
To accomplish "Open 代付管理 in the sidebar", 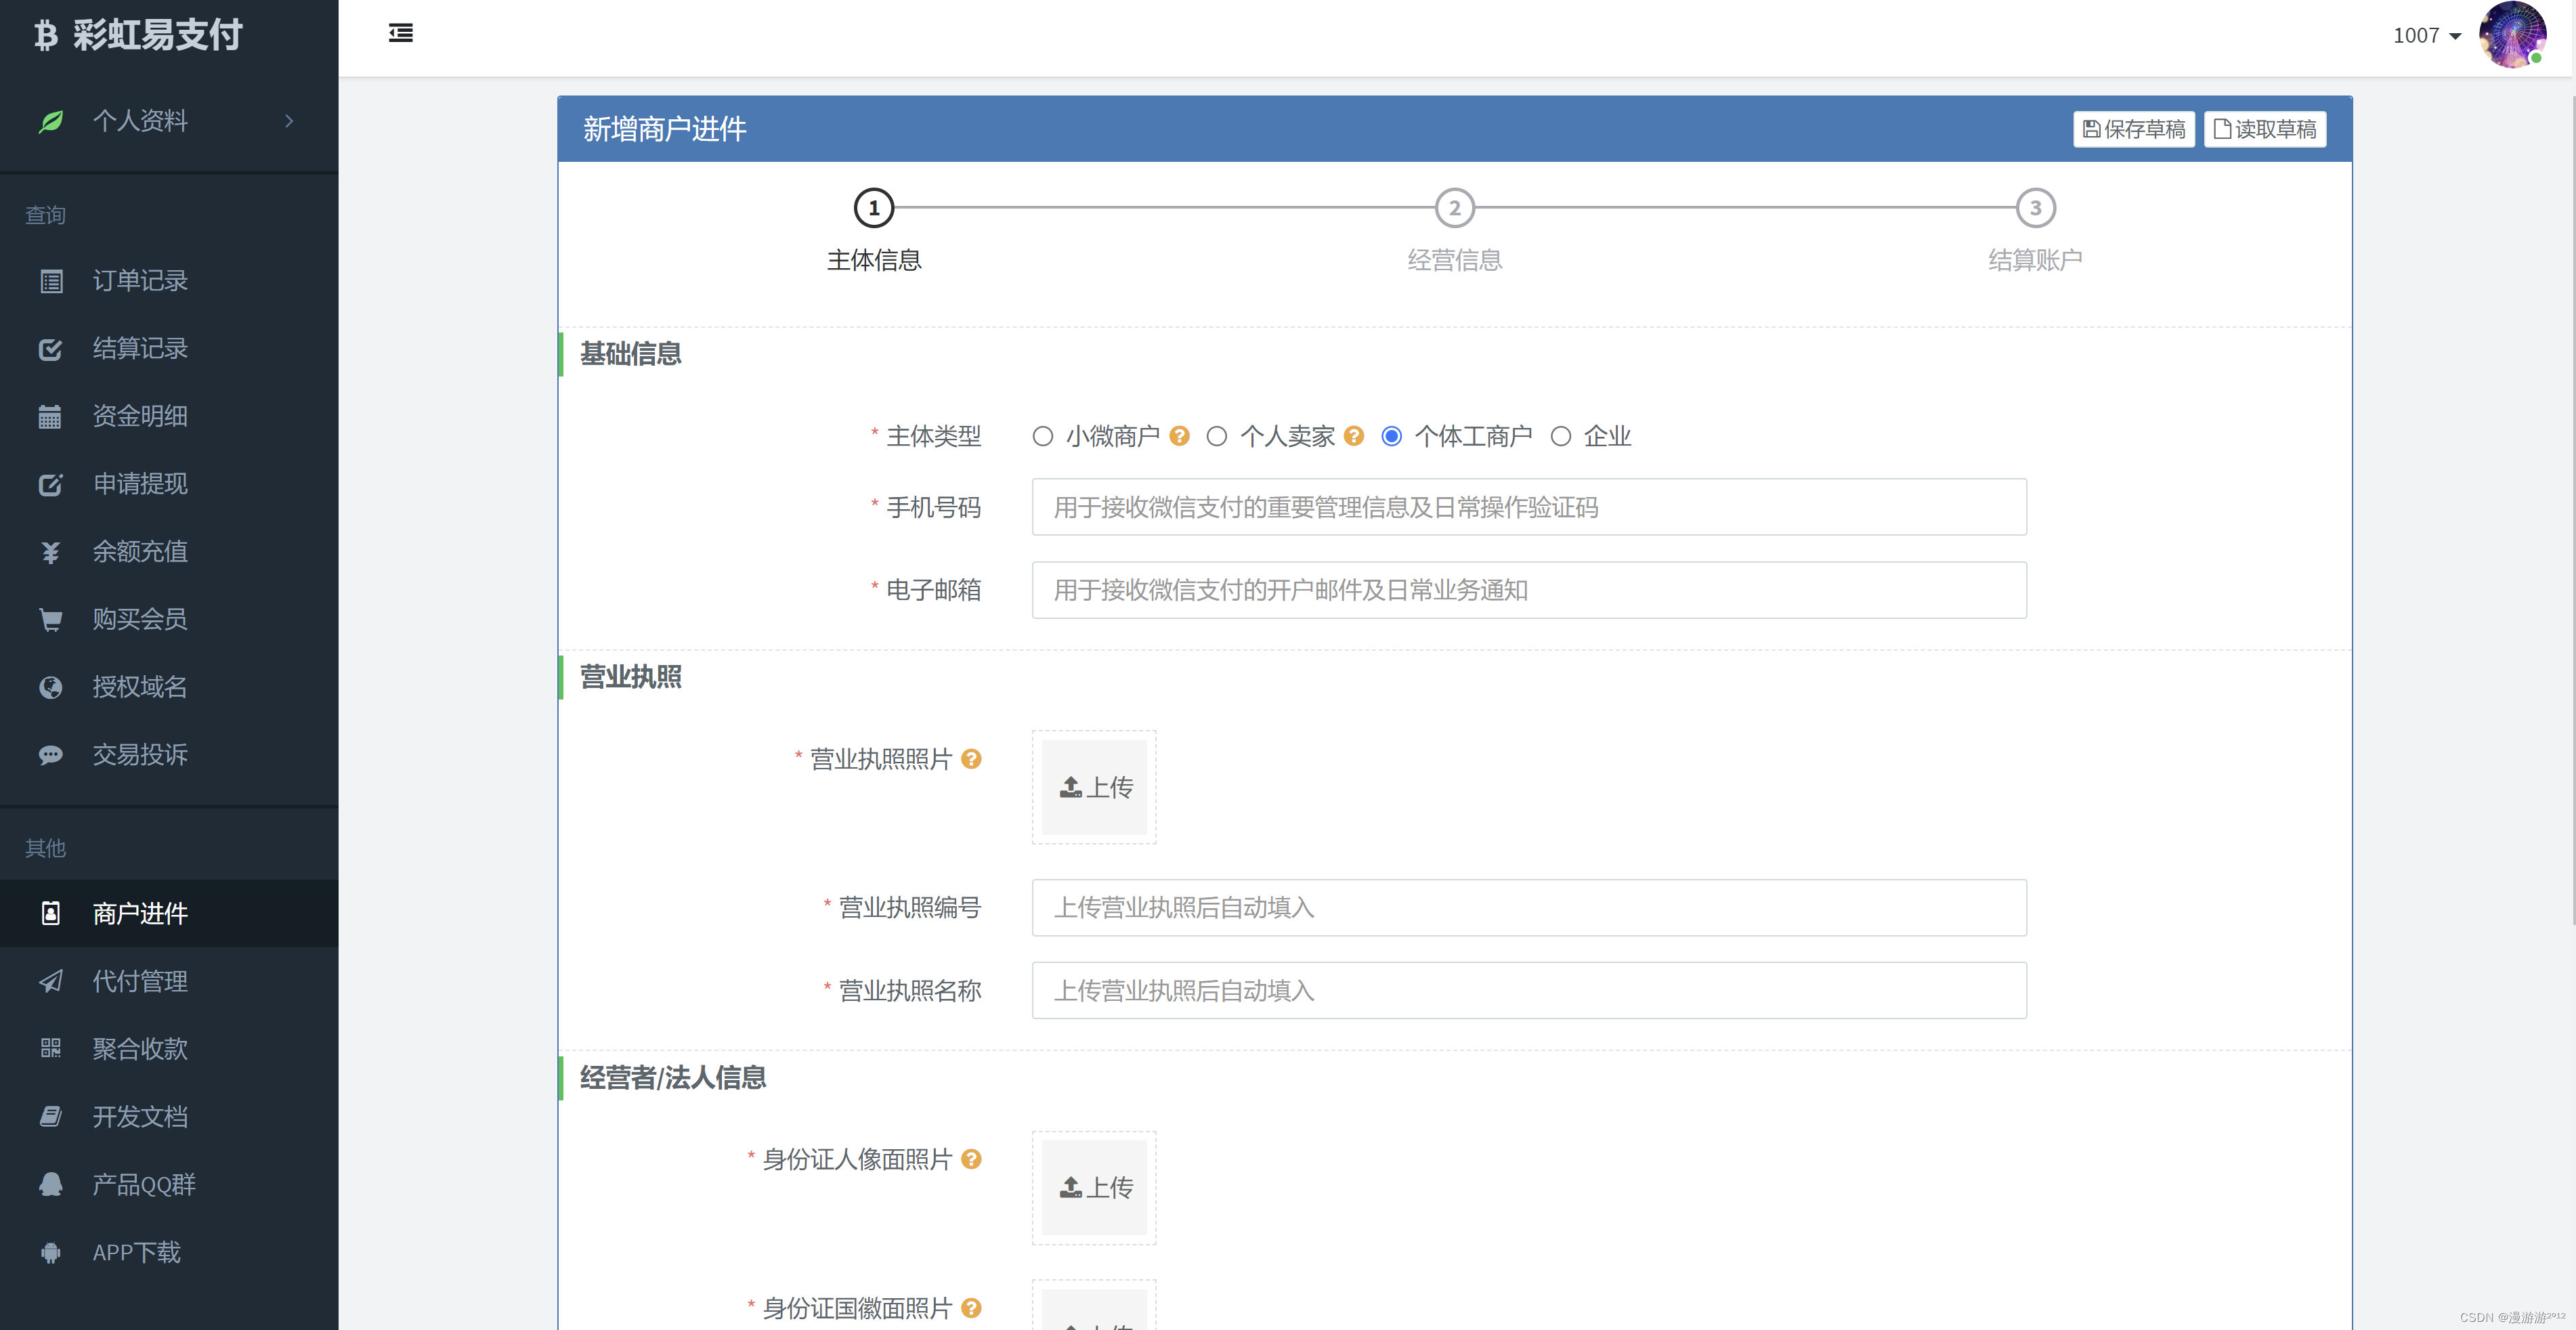I will click(140, 982).
